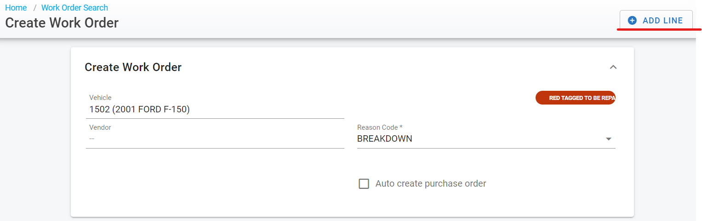
Task: Collapse the Create Work Order card chevron
Action: click(612, 67)
